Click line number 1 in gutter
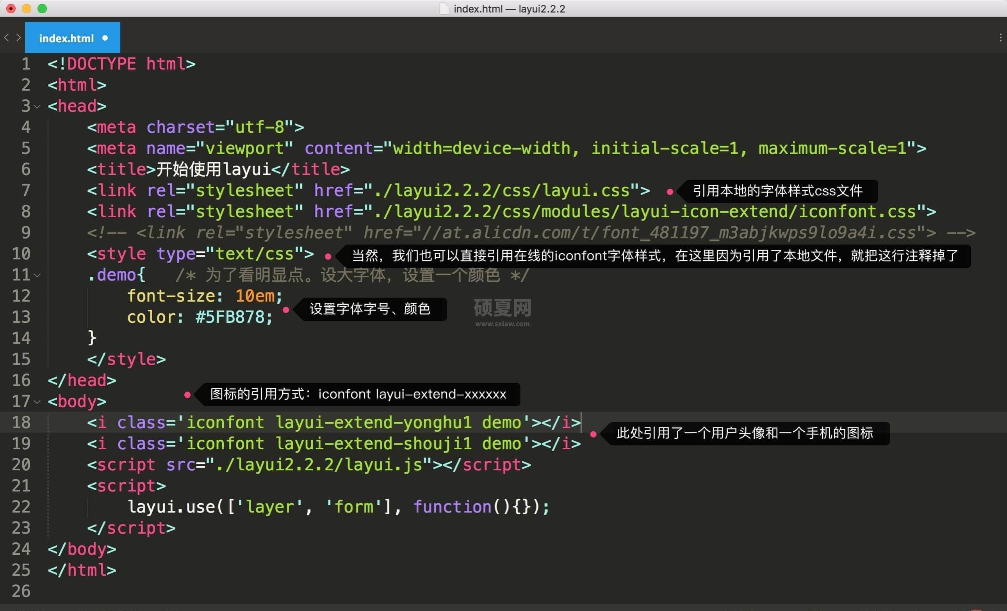1007x611 pixels. click(26, 64)
